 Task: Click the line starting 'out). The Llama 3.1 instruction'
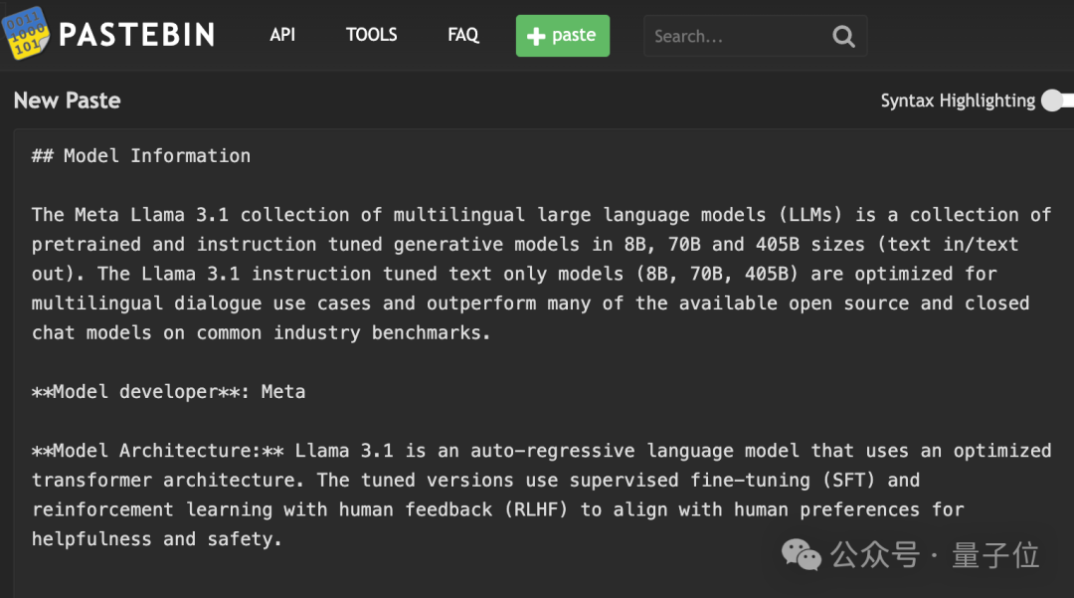[514, 274]
